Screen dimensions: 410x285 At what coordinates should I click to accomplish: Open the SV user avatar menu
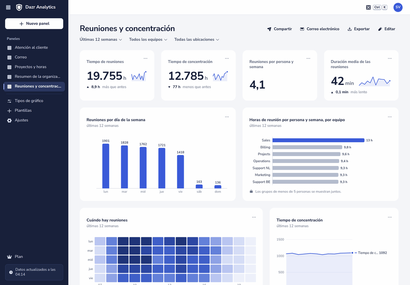coord(398,7)
